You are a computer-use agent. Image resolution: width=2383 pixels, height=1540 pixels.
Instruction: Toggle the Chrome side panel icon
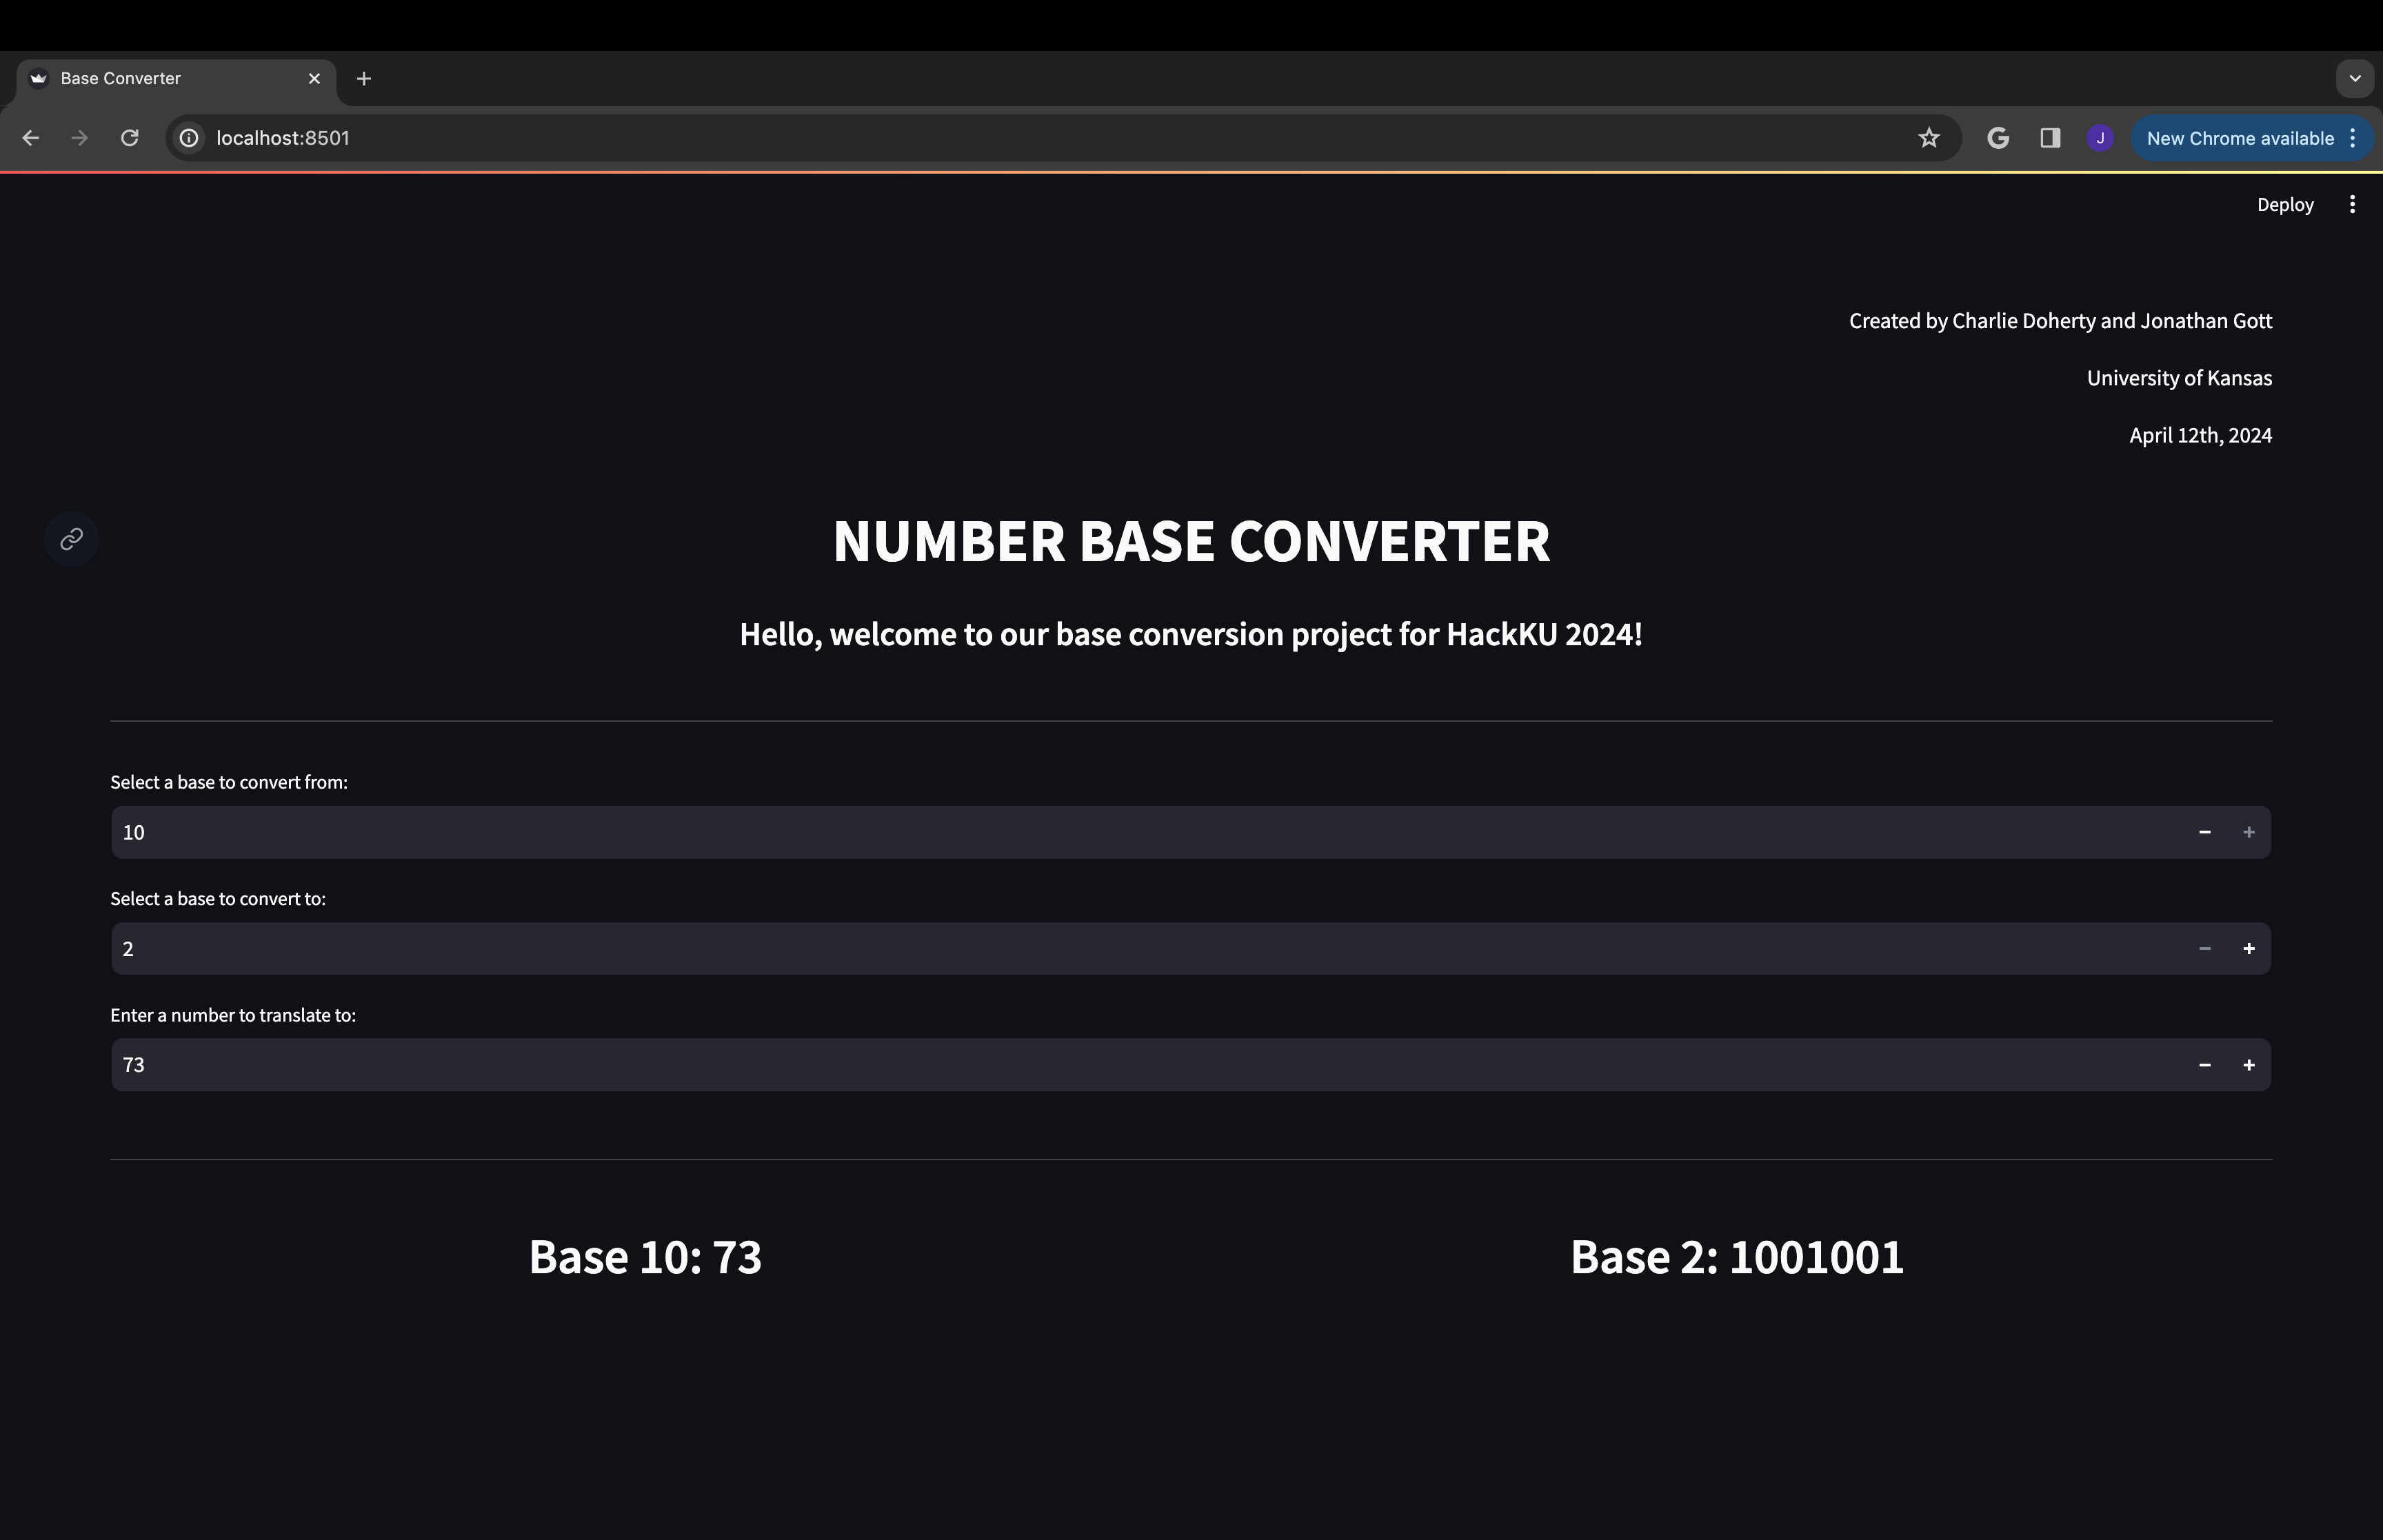click(2050, 138)
